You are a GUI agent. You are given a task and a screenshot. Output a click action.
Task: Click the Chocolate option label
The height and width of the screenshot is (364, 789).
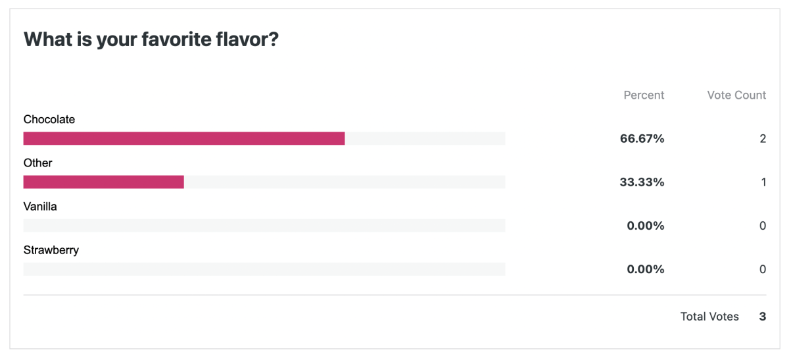(x=49, y=119)
